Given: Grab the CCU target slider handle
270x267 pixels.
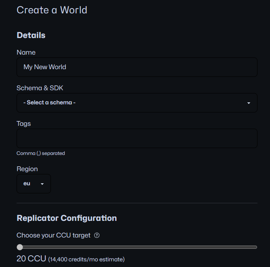Looking at the screenshot, I should [20, 247].
